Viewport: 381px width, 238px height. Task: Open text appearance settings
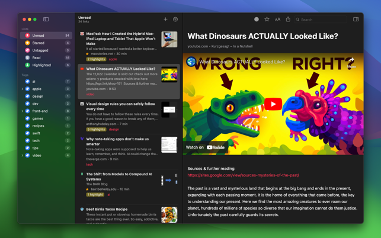click(277, 20)
